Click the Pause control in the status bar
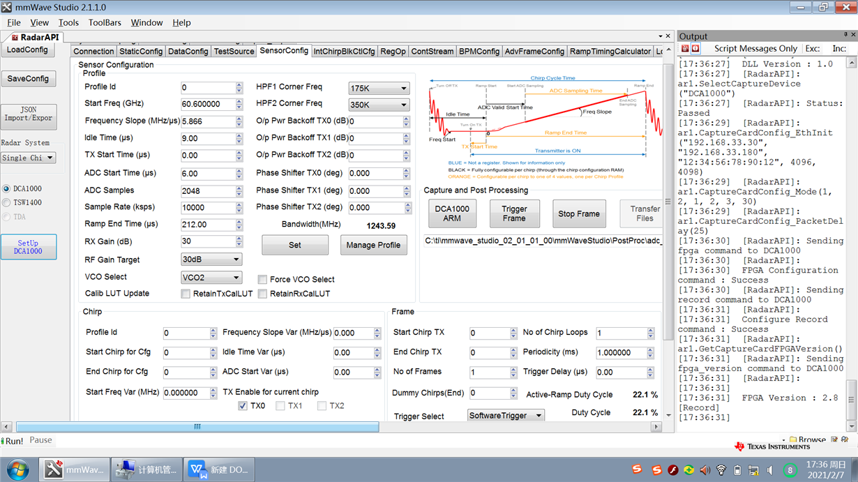 coord(40,440)
